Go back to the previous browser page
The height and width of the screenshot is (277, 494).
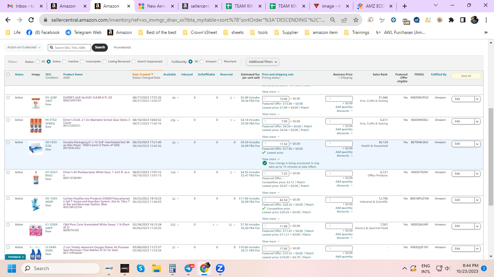8,20
